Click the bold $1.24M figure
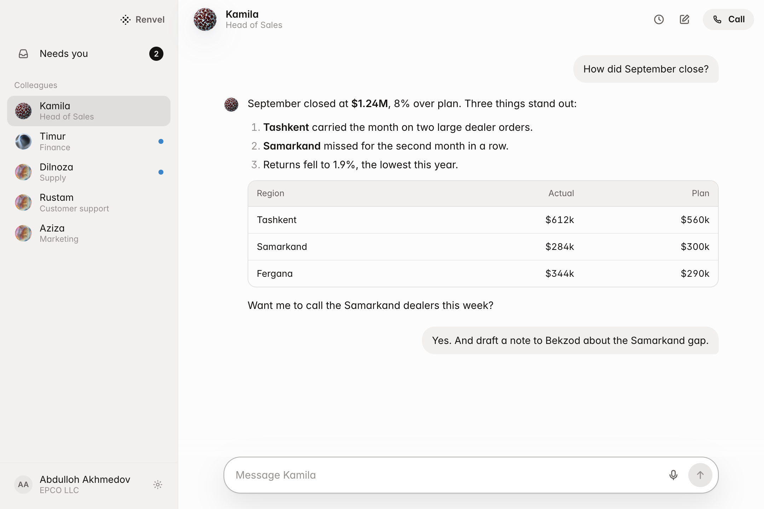 tap(370, 104)
